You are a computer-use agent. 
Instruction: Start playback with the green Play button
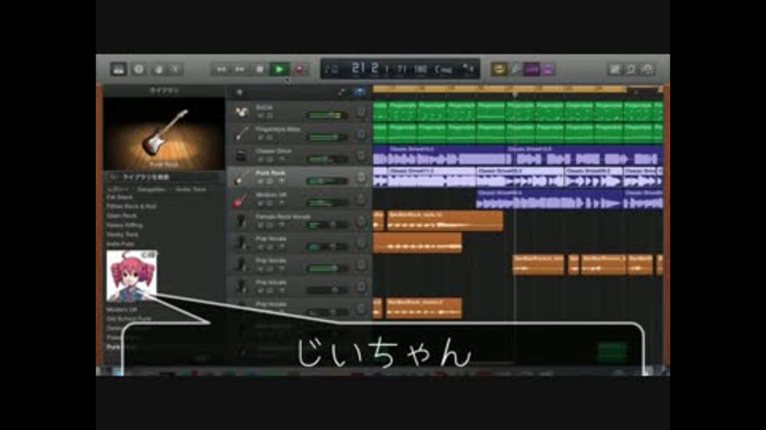tap(279, 69)
